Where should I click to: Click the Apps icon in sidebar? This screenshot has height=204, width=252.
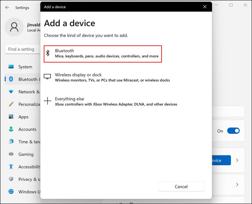pos(11,117)
